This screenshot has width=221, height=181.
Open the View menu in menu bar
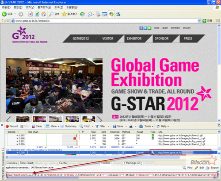tap(30, 7)
